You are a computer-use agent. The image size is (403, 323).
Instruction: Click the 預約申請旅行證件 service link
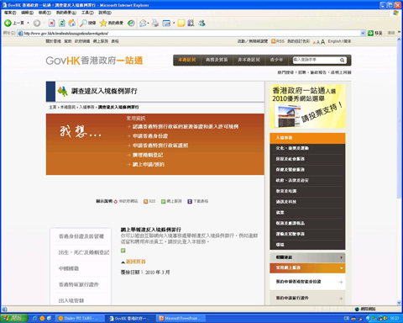tap(307, 298)
